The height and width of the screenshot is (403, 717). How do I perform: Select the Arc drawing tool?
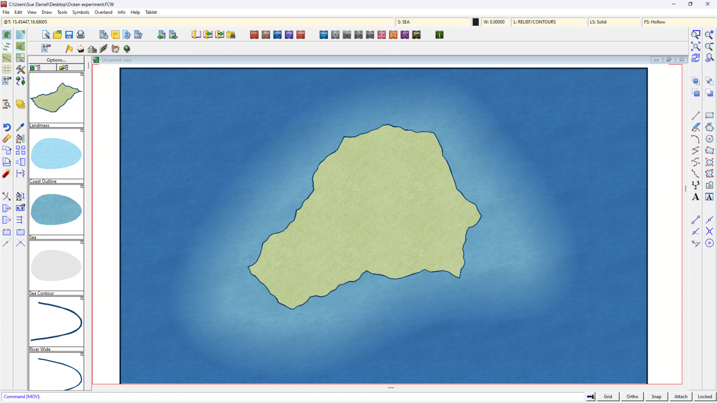[695, 139]
